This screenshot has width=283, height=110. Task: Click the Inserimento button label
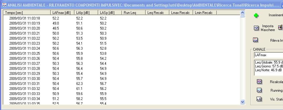pos(276,15)
